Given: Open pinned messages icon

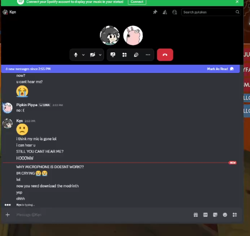Looking at the screenshot, I should [155, 12].
